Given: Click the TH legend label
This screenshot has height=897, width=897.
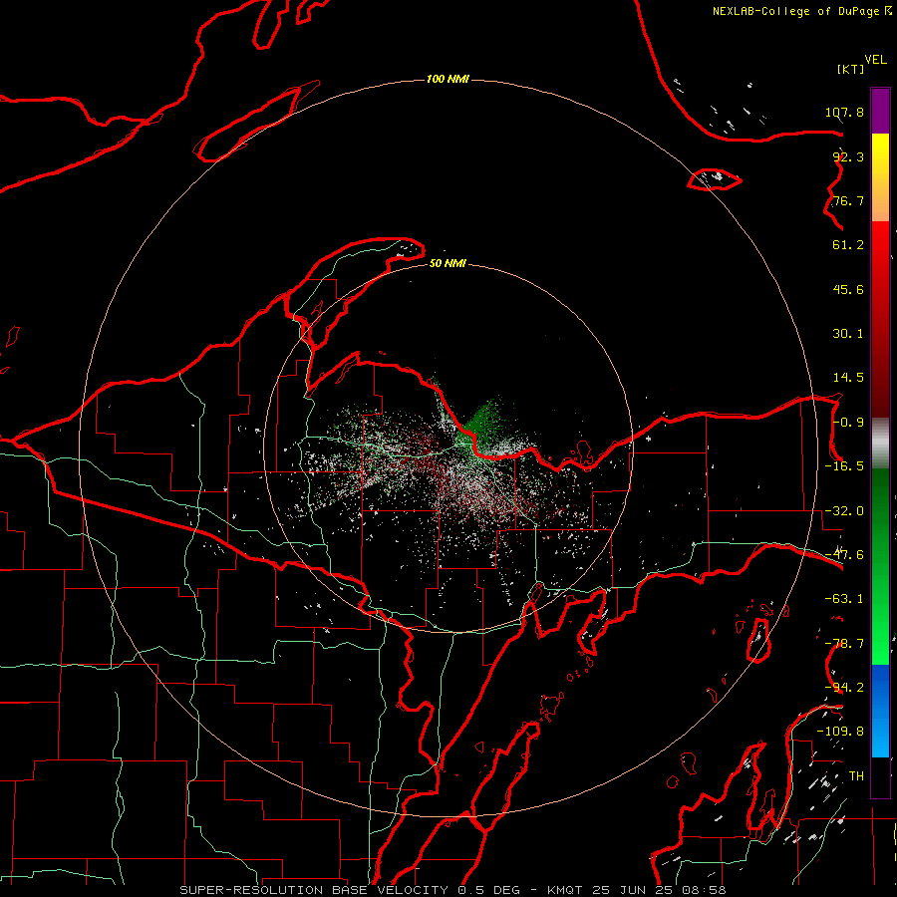Looking at the screenshot, I should click(x=856, y=776).
